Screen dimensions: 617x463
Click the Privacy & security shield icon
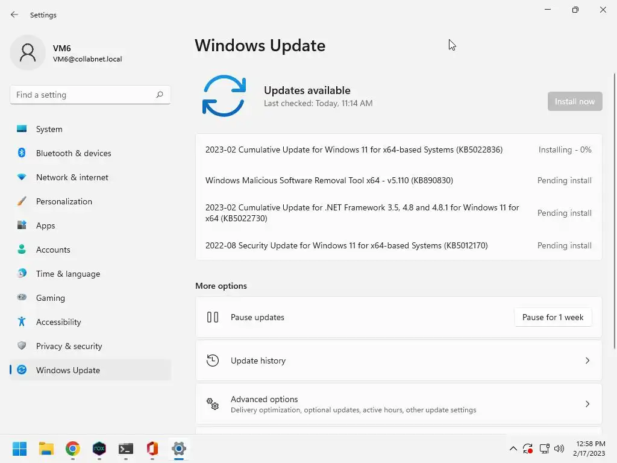point(22,345)
